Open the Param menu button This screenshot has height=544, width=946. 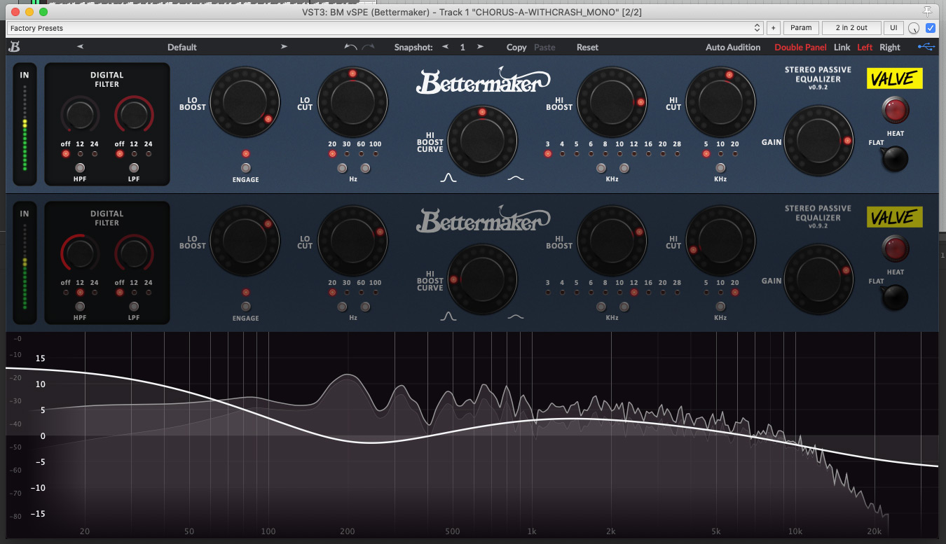pyautogui.click(x=801, y=28)
